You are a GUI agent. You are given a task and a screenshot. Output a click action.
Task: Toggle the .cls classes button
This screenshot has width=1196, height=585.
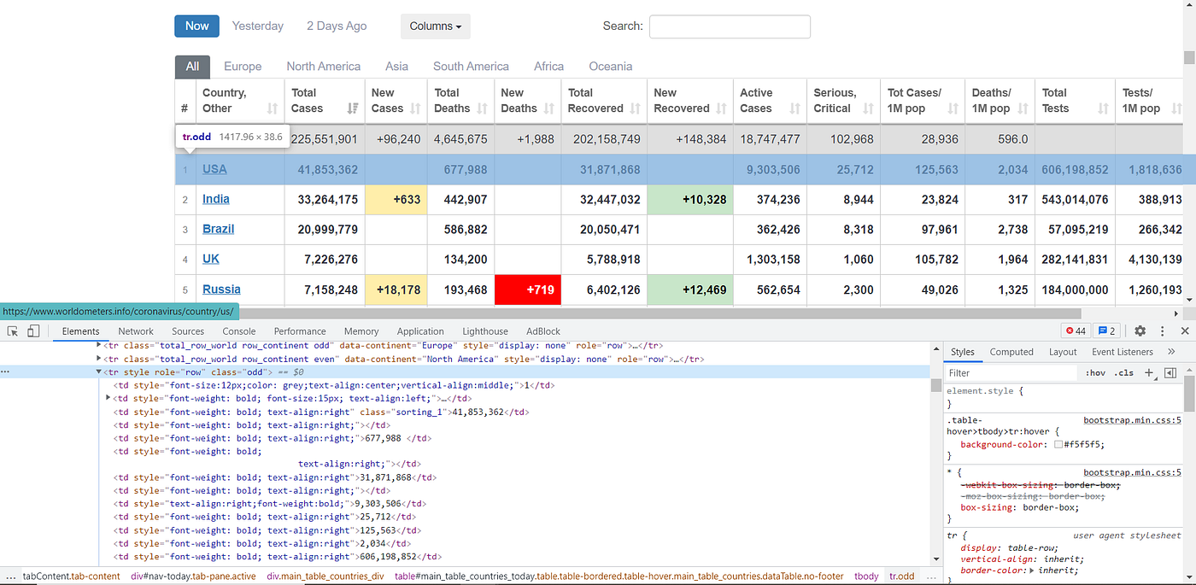click(x=1125, y=373)
